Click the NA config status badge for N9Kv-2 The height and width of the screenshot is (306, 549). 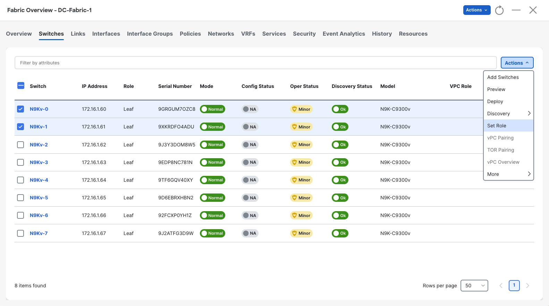[250, 145]
